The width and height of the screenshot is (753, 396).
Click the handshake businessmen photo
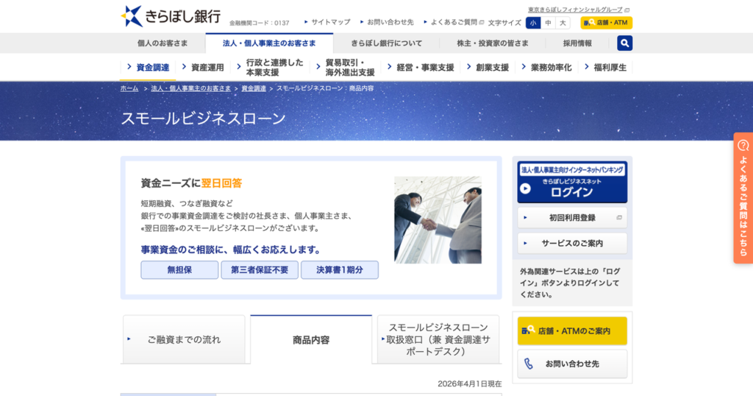coord(438,219)
